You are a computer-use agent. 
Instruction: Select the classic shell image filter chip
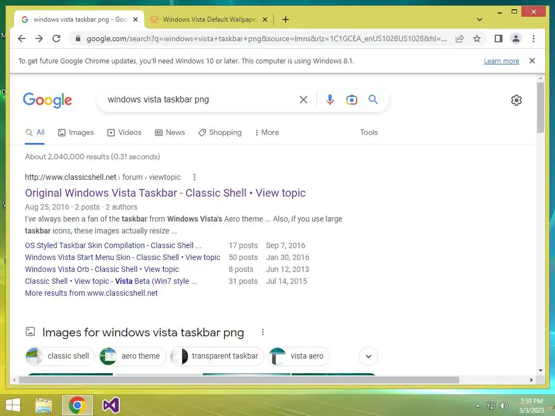[61, 356]
